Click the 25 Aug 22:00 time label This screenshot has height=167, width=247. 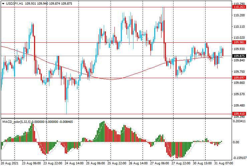pyautogui.click(x=117, y=163)
